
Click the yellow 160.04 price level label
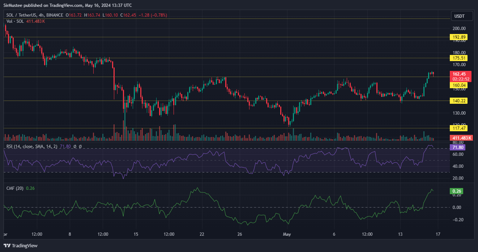(458, 85)
